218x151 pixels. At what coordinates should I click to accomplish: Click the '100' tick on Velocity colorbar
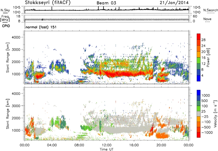pyautogui.click(x=205, y=106)
